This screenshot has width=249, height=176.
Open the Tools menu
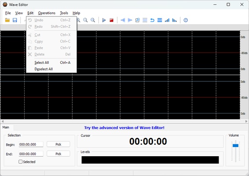click(64, 13)
